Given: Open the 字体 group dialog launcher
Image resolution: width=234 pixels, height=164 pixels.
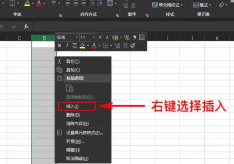Looking at the screenshot, I should [60, 15].
